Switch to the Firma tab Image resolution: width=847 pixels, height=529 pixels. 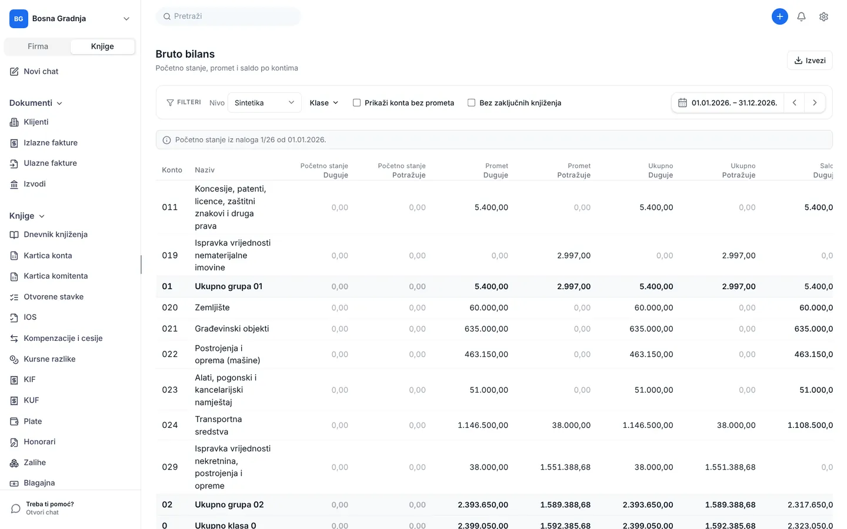click(x=38, y=46)
